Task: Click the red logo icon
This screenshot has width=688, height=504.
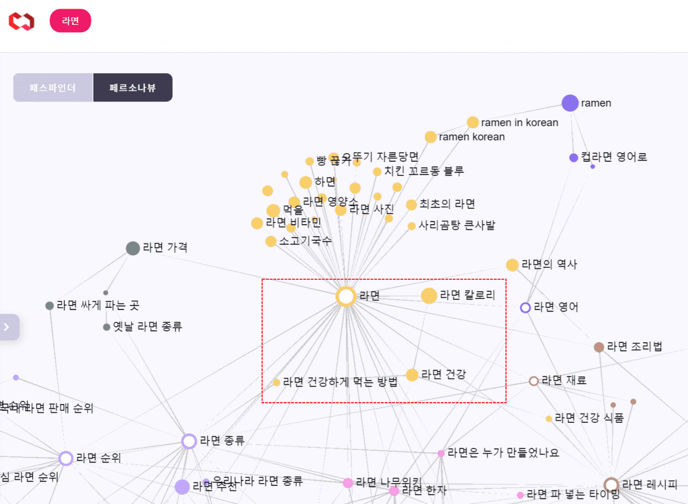Action: (21, 21)
